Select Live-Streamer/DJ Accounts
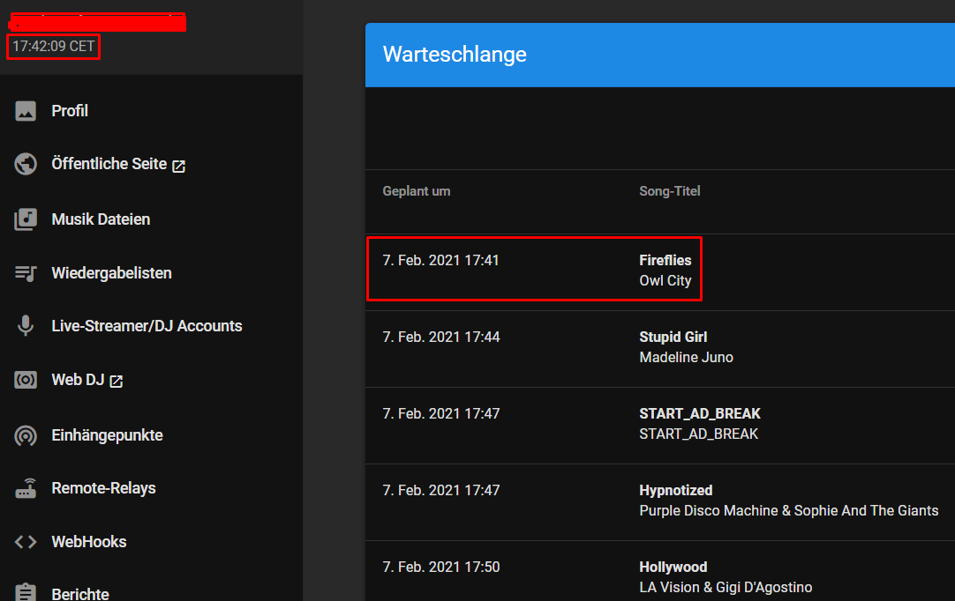955x601 pixels. [x=147, y=326]
